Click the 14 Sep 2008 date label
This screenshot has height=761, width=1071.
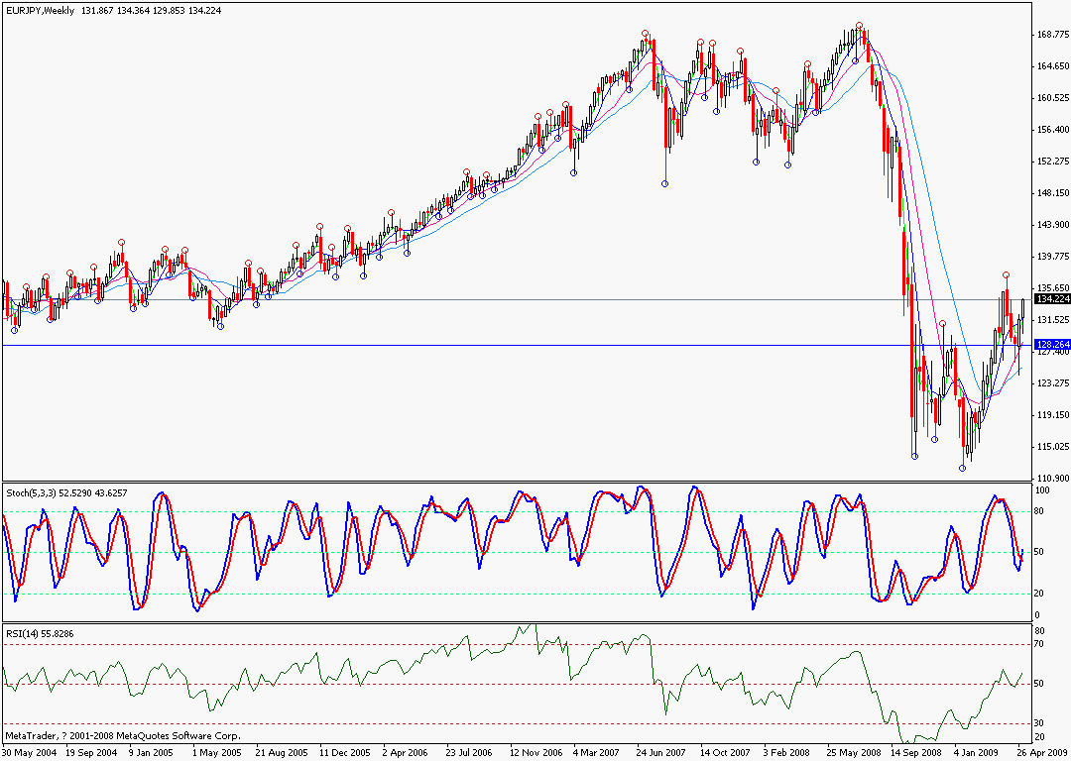(917, 753)
